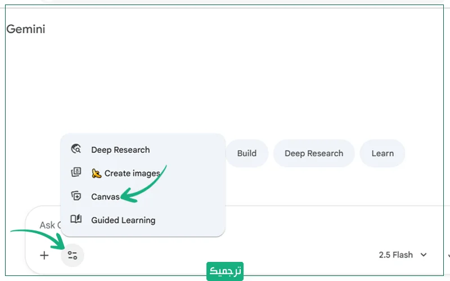Click the Guided Learning book icon
This screenshot has width=450, height=281.
coord(76,220)
